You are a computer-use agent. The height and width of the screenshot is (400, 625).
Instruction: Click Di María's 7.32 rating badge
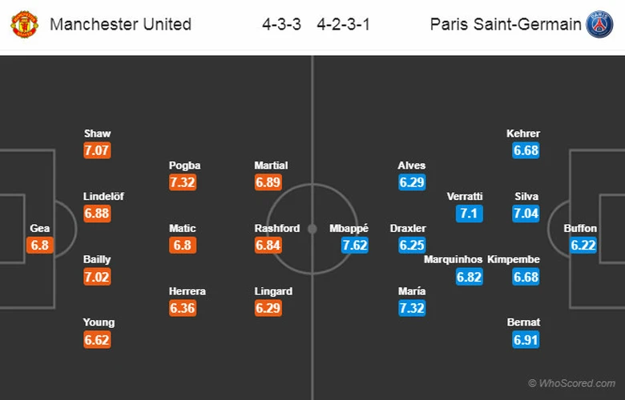tap(412, 308)
